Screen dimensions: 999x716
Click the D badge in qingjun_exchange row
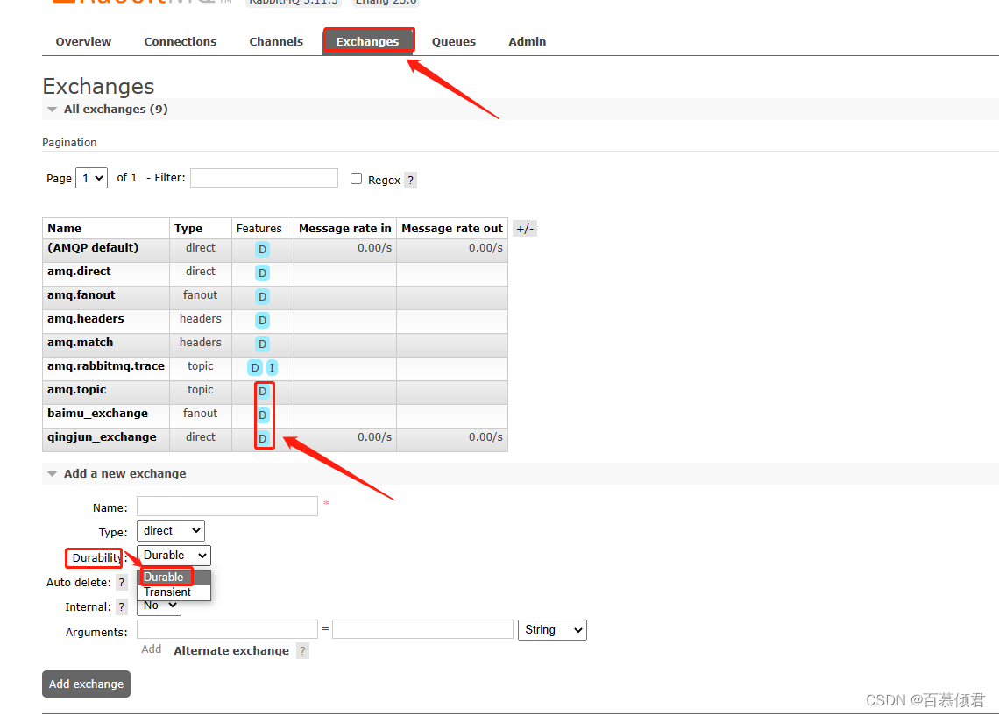tap(263, 438)
